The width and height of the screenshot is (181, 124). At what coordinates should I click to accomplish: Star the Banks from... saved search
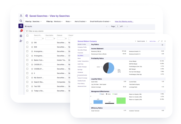click(32, 60)
